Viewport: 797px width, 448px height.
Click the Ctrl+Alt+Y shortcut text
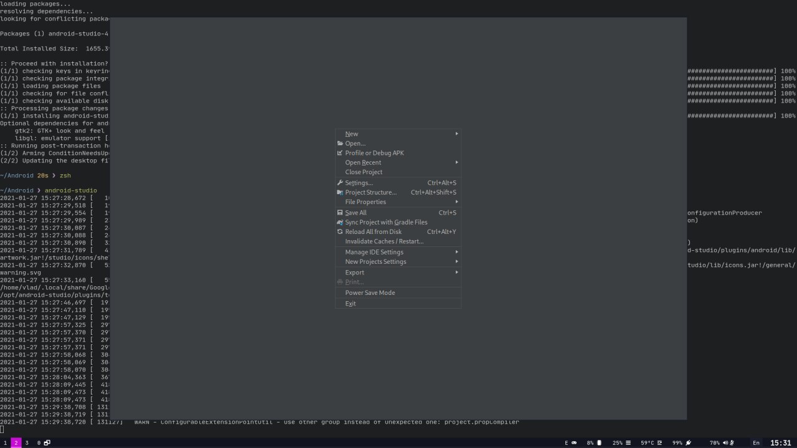(441, 231)
